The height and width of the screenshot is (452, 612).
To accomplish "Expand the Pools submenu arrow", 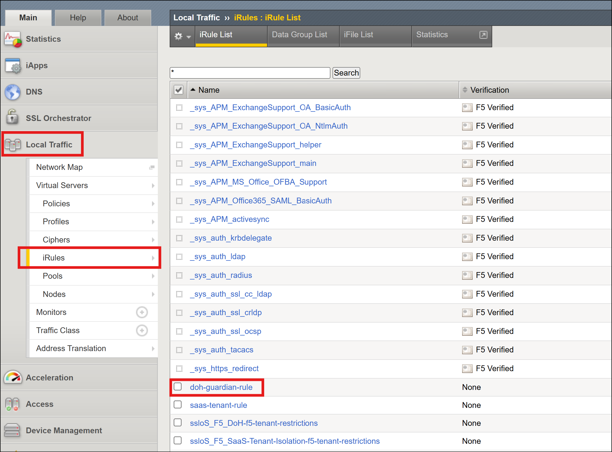I will pos(153,276).
